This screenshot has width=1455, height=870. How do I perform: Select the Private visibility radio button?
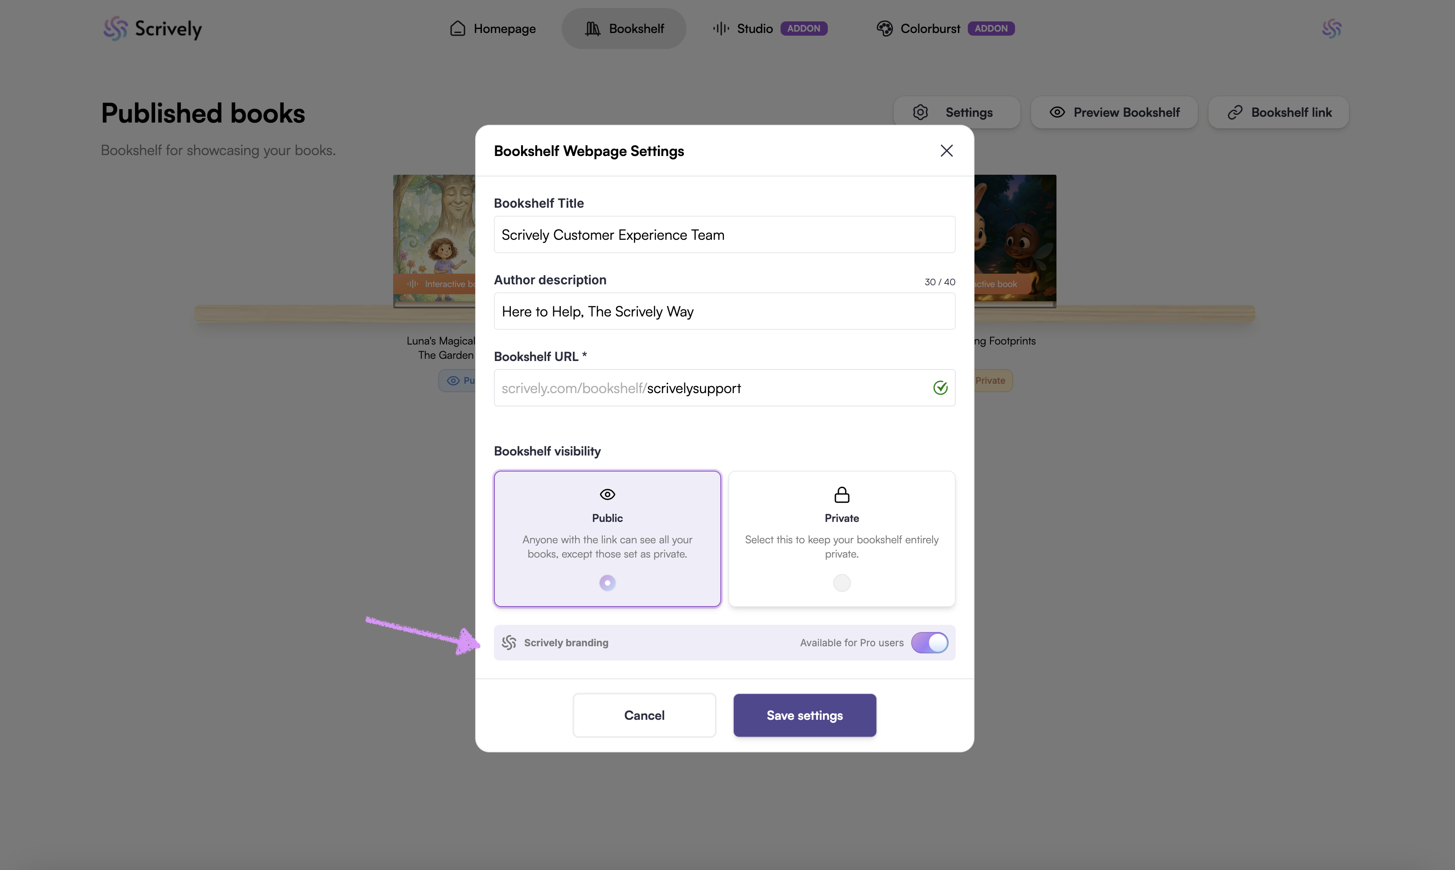pos(842,583)
